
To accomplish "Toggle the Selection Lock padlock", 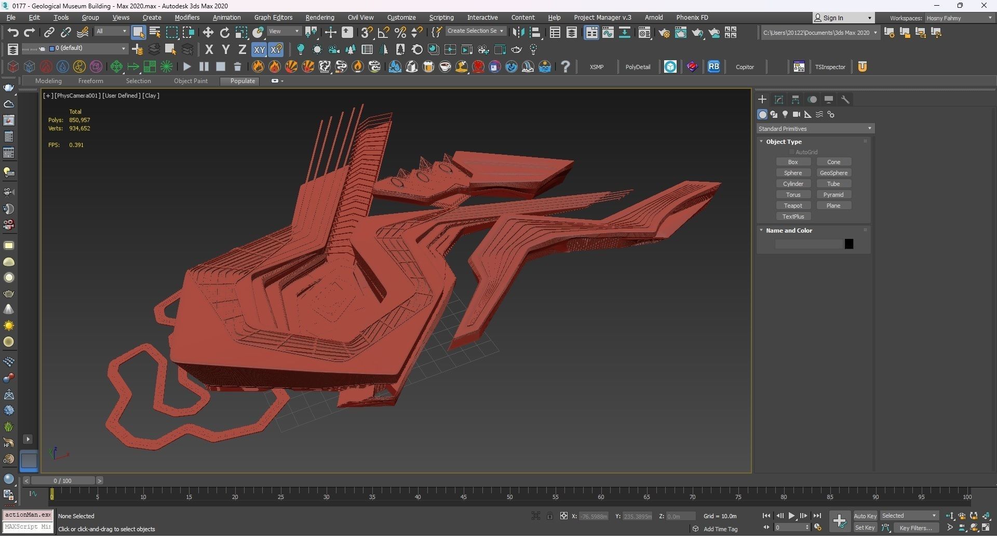I will tap(549, 516).
